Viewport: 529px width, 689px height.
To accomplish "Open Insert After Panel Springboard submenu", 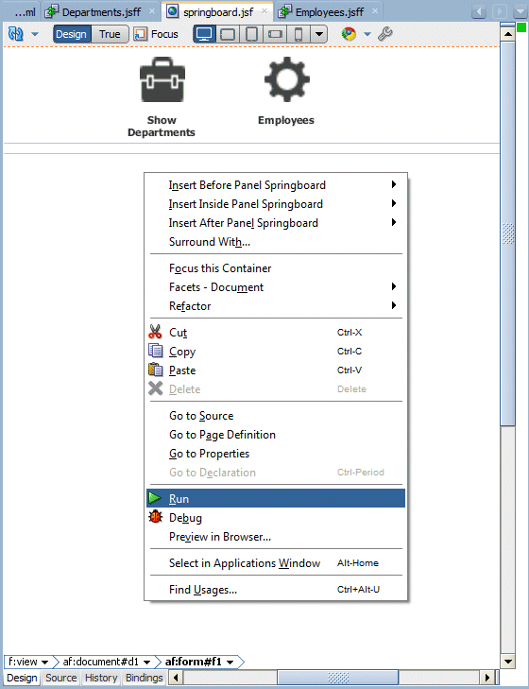I will tap(277, 223).
